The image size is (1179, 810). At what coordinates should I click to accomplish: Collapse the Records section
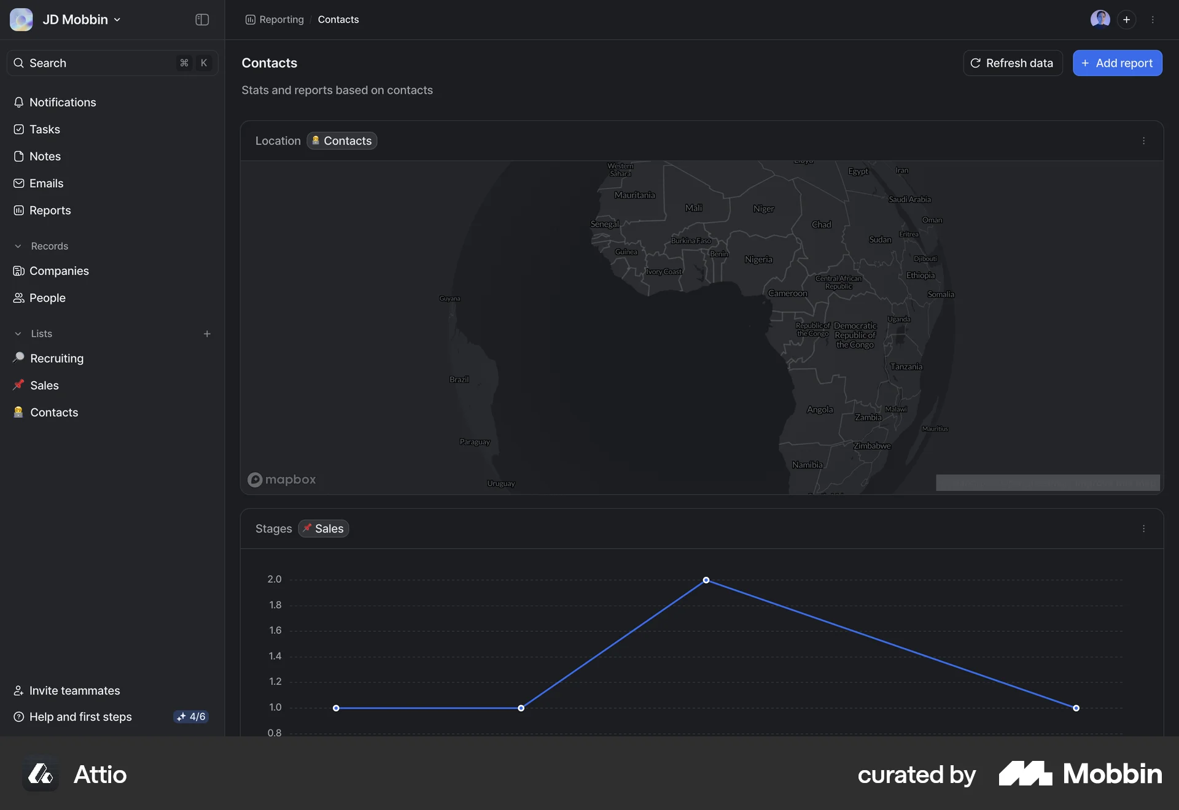coord(18,245)
